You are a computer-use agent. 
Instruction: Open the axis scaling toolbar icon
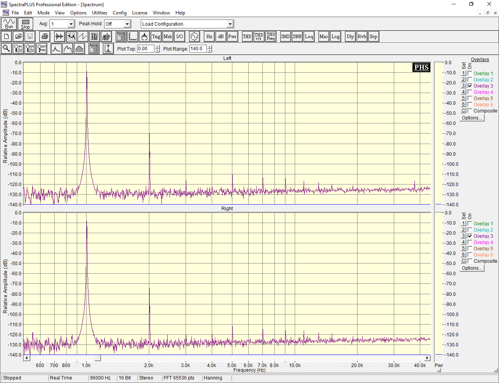click(x=133, y=37)
